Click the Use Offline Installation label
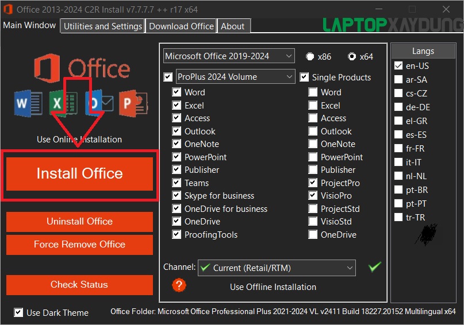The height and width of the screenshot is (325, 464). point(273,287)
